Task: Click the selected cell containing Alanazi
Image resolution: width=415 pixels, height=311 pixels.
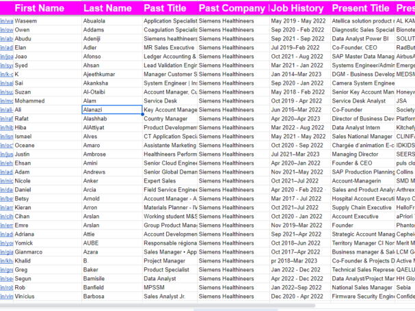Action: click(x=111, y=109)
